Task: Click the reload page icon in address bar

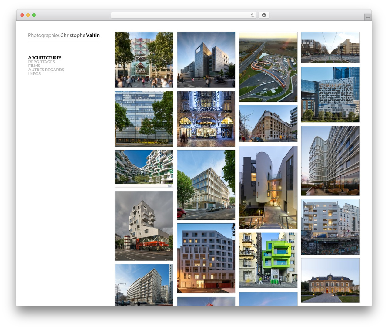Action: pos(252,15)
